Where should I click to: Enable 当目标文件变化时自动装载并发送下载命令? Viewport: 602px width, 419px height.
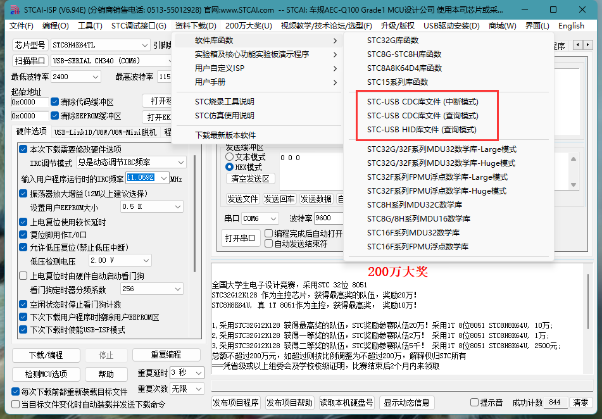pos(15,404)
